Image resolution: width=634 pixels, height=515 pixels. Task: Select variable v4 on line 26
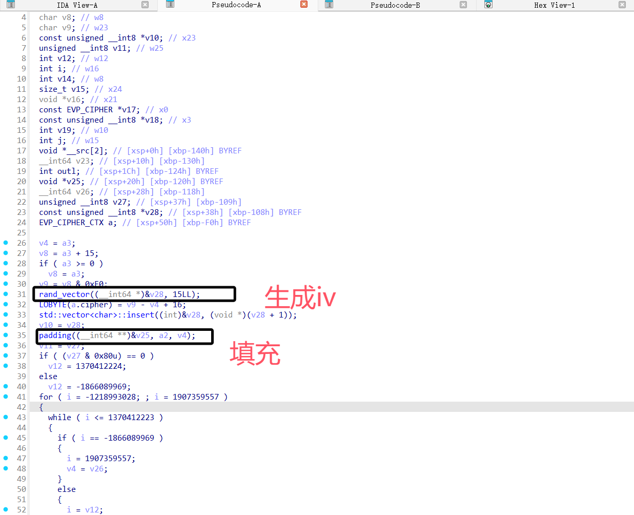click(44, 243)
